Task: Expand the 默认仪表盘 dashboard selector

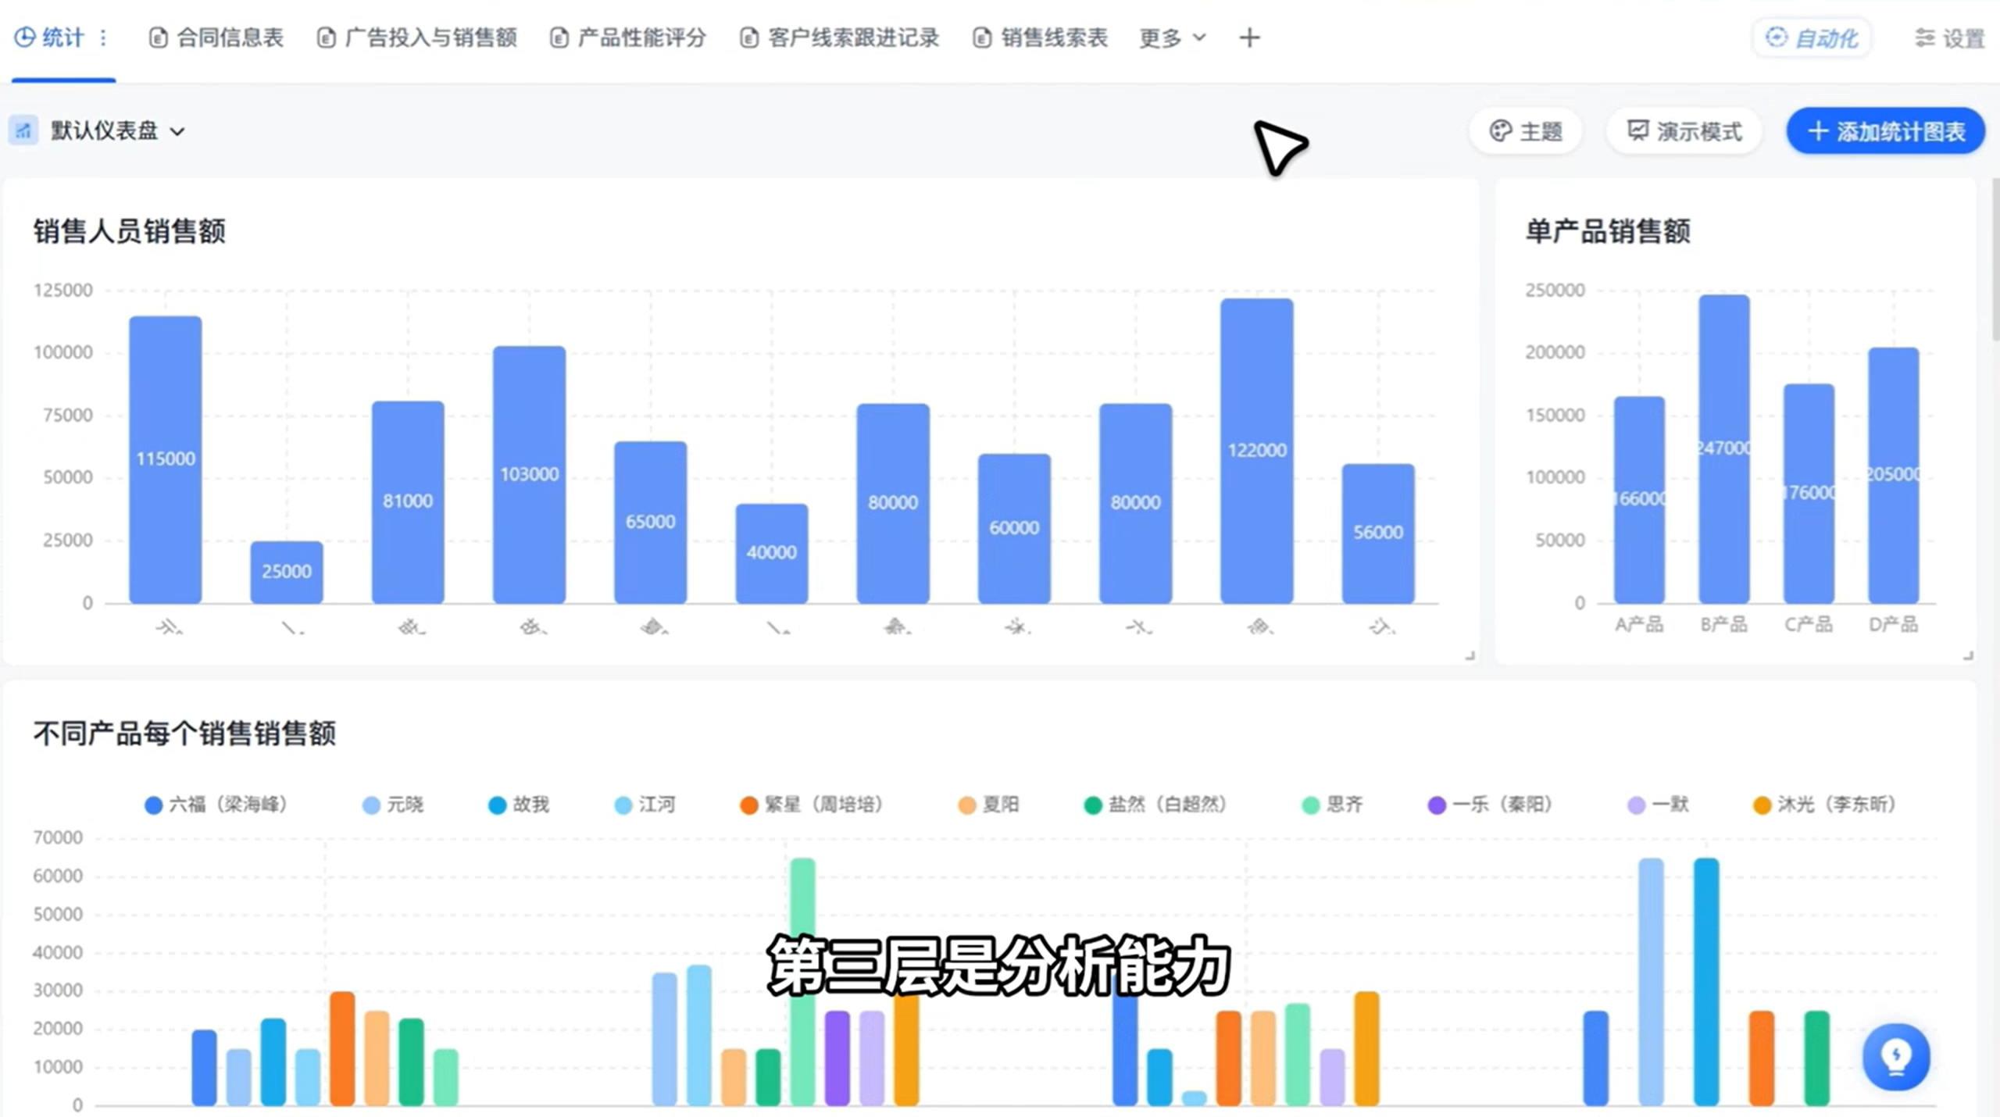Action: (x=117, y=130)
